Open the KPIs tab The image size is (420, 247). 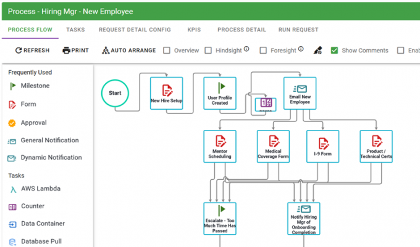[x=193, y=30]
